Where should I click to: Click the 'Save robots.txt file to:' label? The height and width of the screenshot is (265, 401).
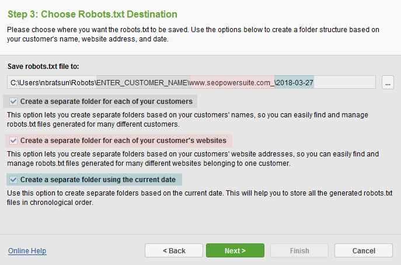pyautogui.click(x=43, y=67)
